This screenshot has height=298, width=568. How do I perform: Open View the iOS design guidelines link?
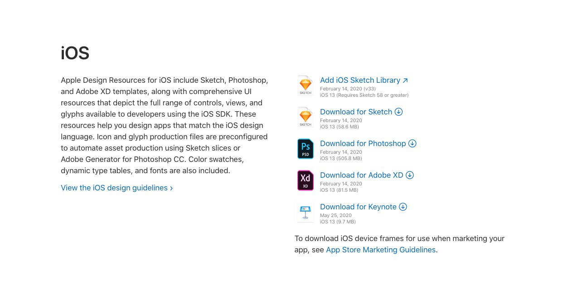114,188
